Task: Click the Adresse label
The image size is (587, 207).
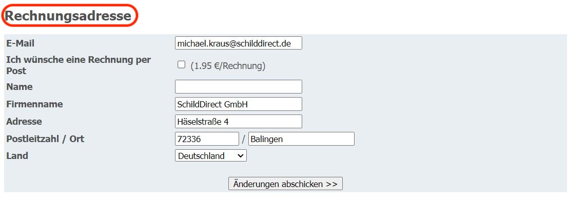Action: tap(24, 122)
